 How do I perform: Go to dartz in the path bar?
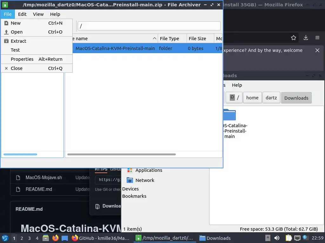tap(271, 98)
